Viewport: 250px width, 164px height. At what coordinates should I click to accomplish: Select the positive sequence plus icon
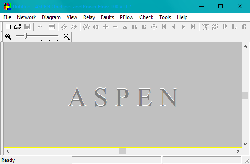coord(106,27)
